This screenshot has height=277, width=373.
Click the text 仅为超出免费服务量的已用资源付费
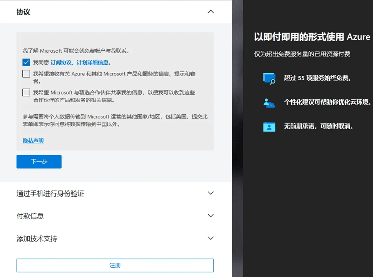pyautogui.click(x=302, y=54)
